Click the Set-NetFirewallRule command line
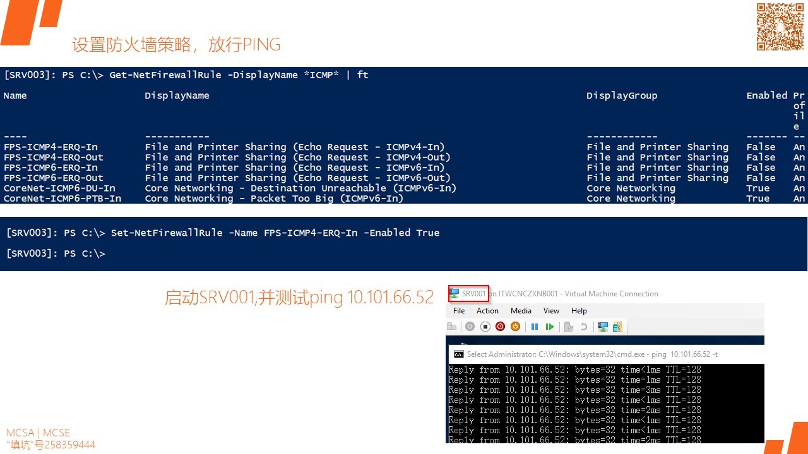The height and width of the screenshot is (454, 808). click(x=223, y=233)
